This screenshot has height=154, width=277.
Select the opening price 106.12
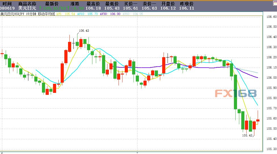pos(168,8)
